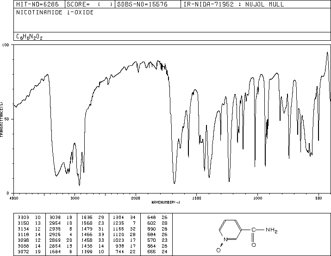This screenshot has width=331, height=256.
Task: Click the 2000 wavenumber axis tick label
Action: click(x=136, y=198)
